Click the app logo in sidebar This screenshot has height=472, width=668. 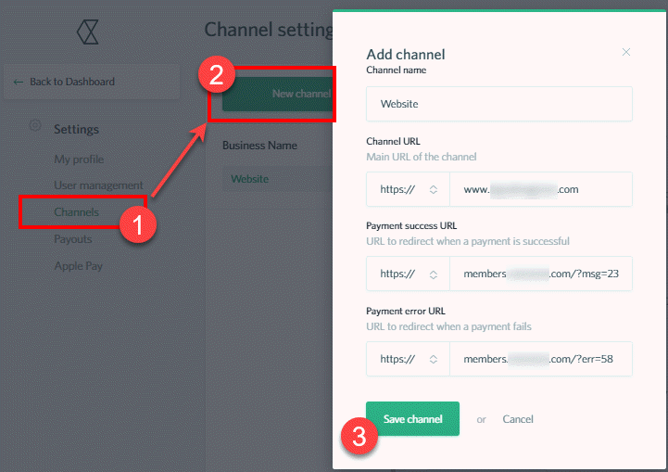click(x=89, y=33)
